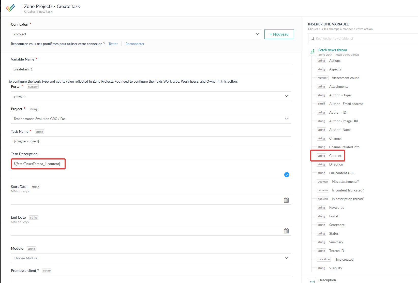Screen dimensions: 418x283
Task: Click the Reconnecter link
Action: tap(135, 44)
